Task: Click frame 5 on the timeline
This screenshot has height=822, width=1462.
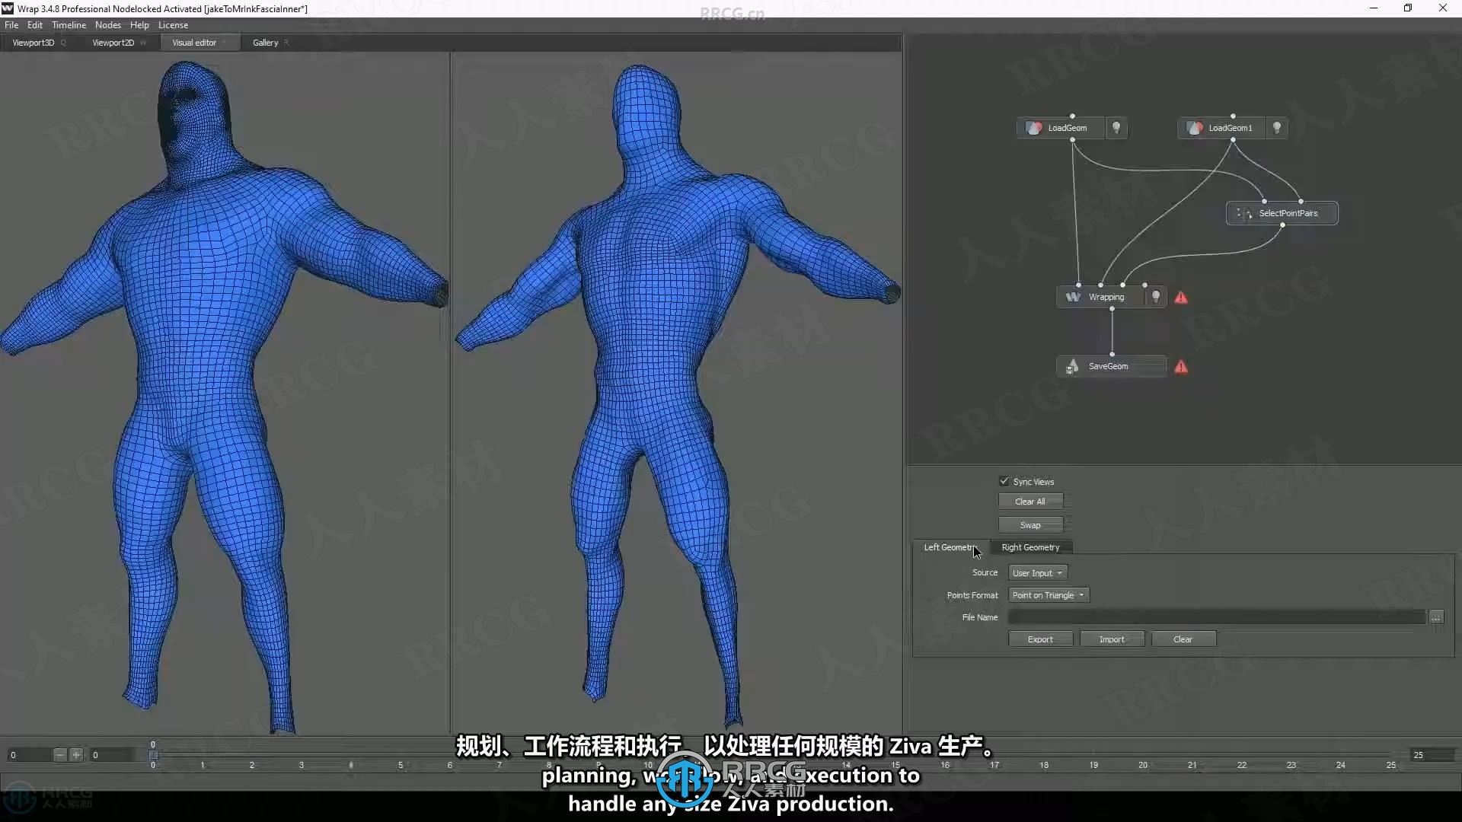Action: (x=401, y=765)
